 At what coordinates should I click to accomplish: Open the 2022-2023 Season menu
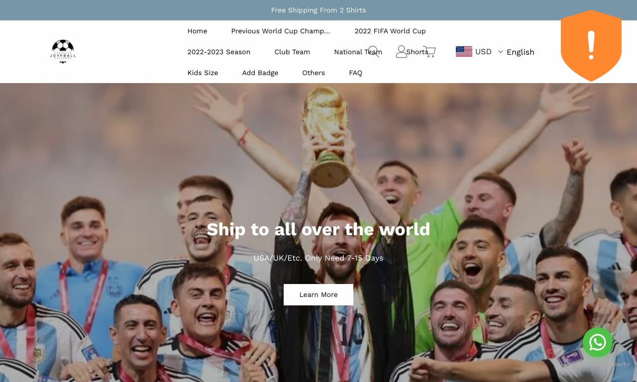click(x=219, y=52)
